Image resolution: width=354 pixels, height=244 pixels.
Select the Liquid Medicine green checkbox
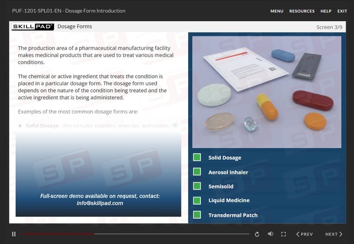click(197, 201)
